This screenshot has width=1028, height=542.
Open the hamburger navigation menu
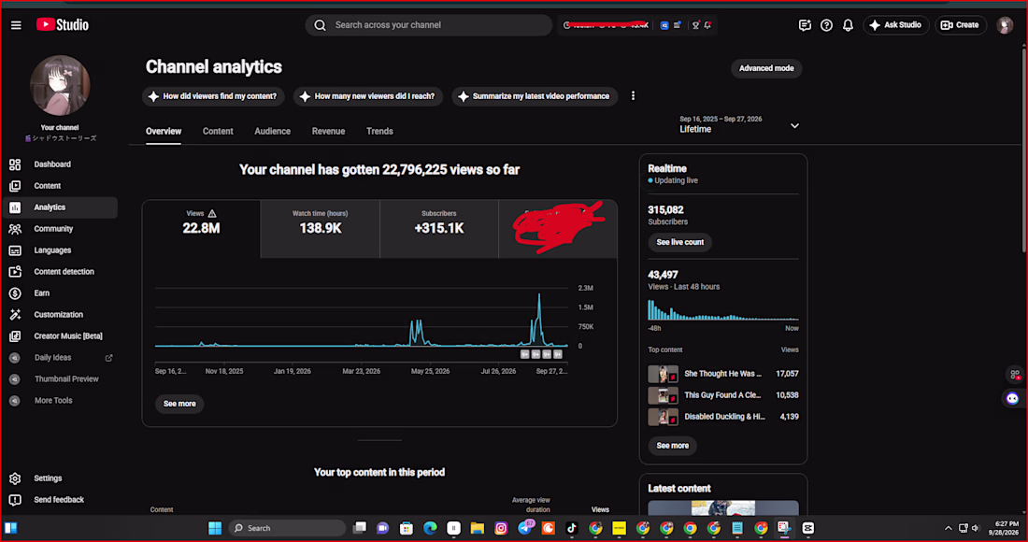(17, 25)
